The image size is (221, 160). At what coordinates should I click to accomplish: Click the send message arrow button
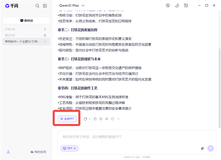coord(211,148)
